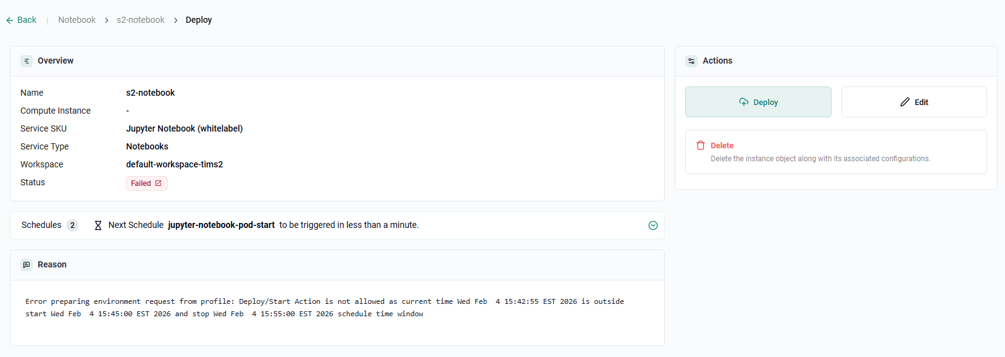Navigate to Notebook in the breadcrumb
1005x357 pixels.
(77, 20)
